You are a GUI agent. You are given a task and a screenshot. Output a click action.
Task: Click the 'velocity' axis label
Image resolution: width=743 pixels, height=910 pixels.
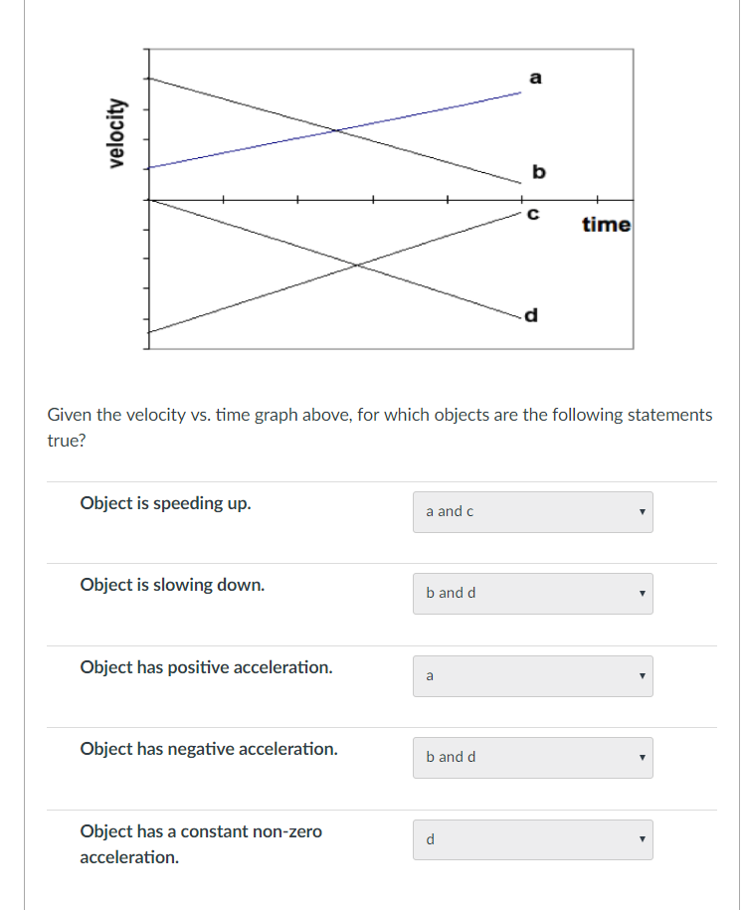114,131
